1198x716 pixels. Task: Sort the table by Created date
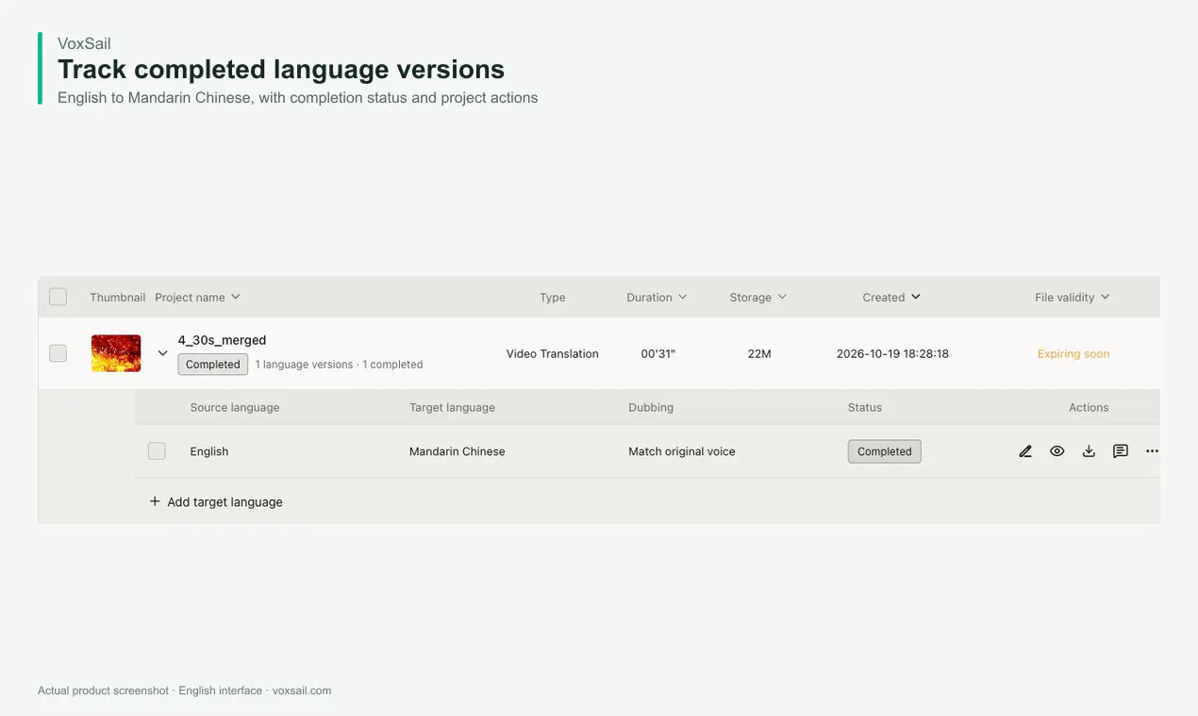click(891, 298)
